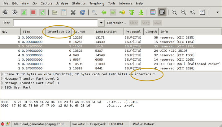Sort by the Protocol column header
Image resolution: width=222 pixels, height=127 pixels.
point(134,32)
